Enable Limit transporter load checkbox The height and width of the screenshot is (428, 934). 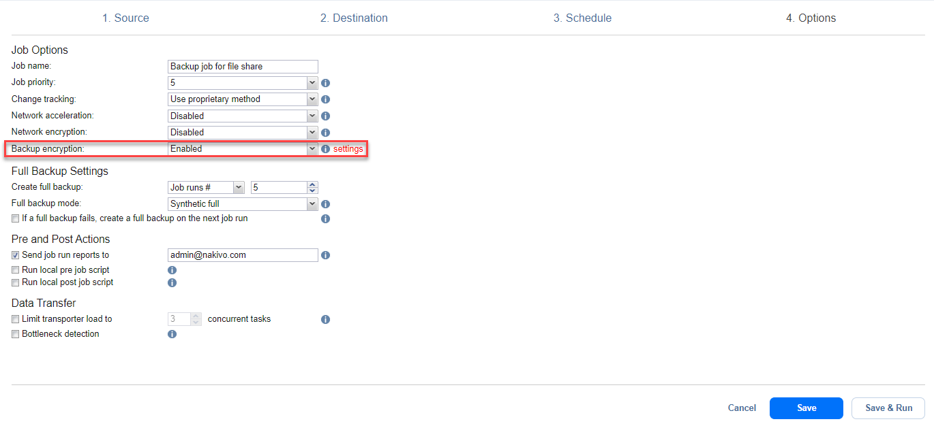(x=16, y=319)
